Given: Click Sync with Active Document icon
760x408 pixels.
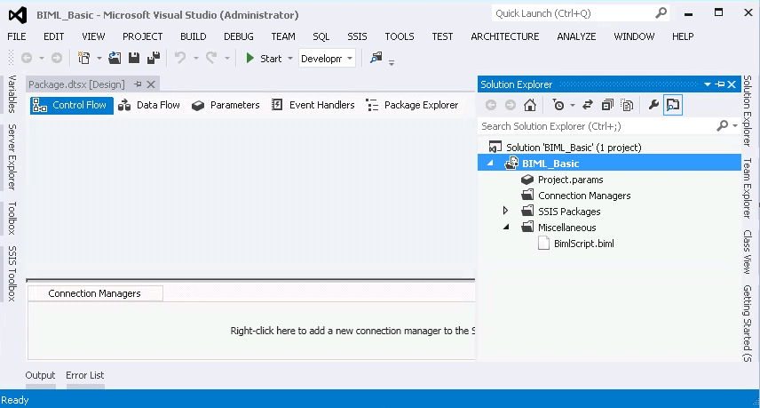Looking at the screenshot, I should [588, 105].
